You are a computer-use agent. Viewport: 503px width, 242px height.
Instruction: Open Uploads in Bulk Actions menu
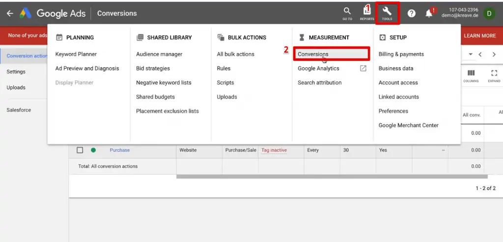pos(227,97)
